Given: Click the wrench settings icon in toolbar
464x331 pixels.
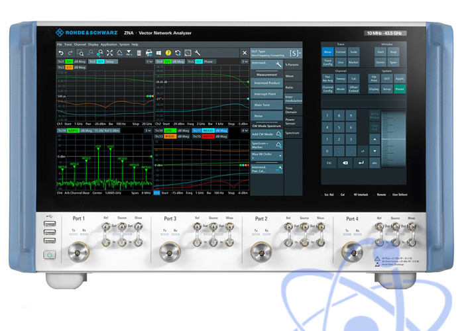Looking at the screenshot, I should (197, 52).
